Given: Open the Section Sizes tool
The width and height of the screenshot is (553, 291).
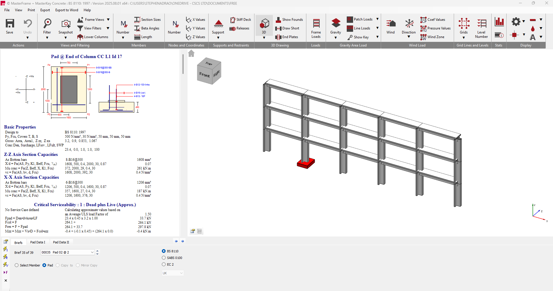Looking at the screenshot, I should pos(148,20).
